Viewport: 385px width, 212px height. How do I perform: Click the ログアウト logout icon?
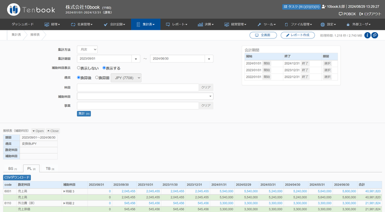[361, 14]
